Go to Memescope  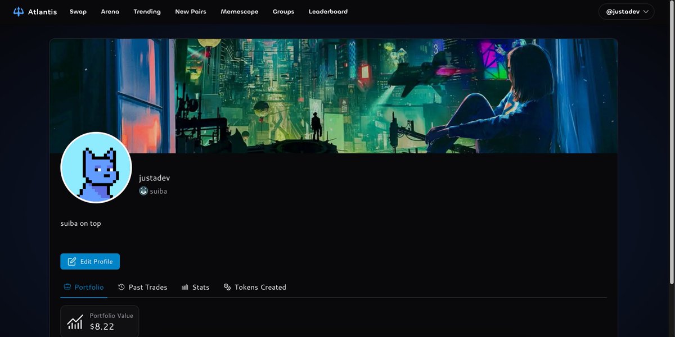240,12
